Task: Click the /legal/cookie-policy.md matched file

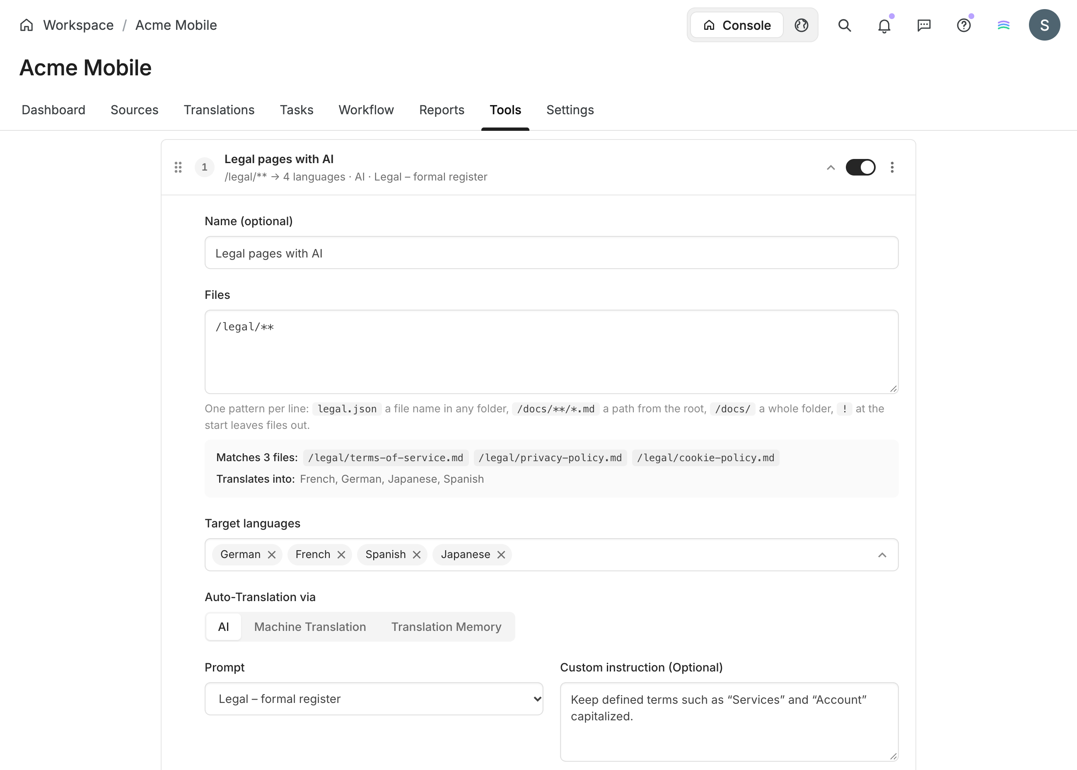Action: pyautogui.click(x=705, y=457)
